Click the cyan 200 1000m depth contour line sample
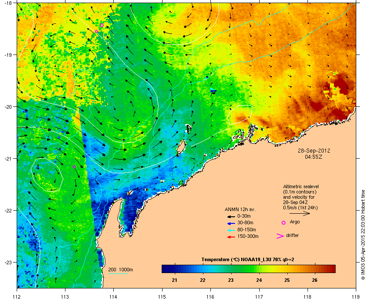 [x=118, y=273]
